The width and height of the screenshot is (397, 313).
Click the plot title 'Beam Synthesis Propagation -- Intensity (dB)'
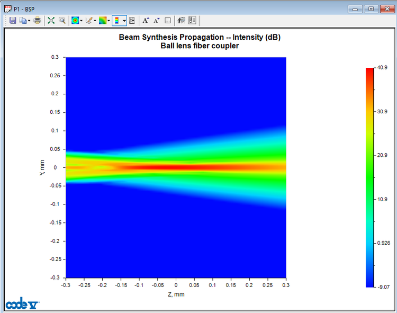200,37
